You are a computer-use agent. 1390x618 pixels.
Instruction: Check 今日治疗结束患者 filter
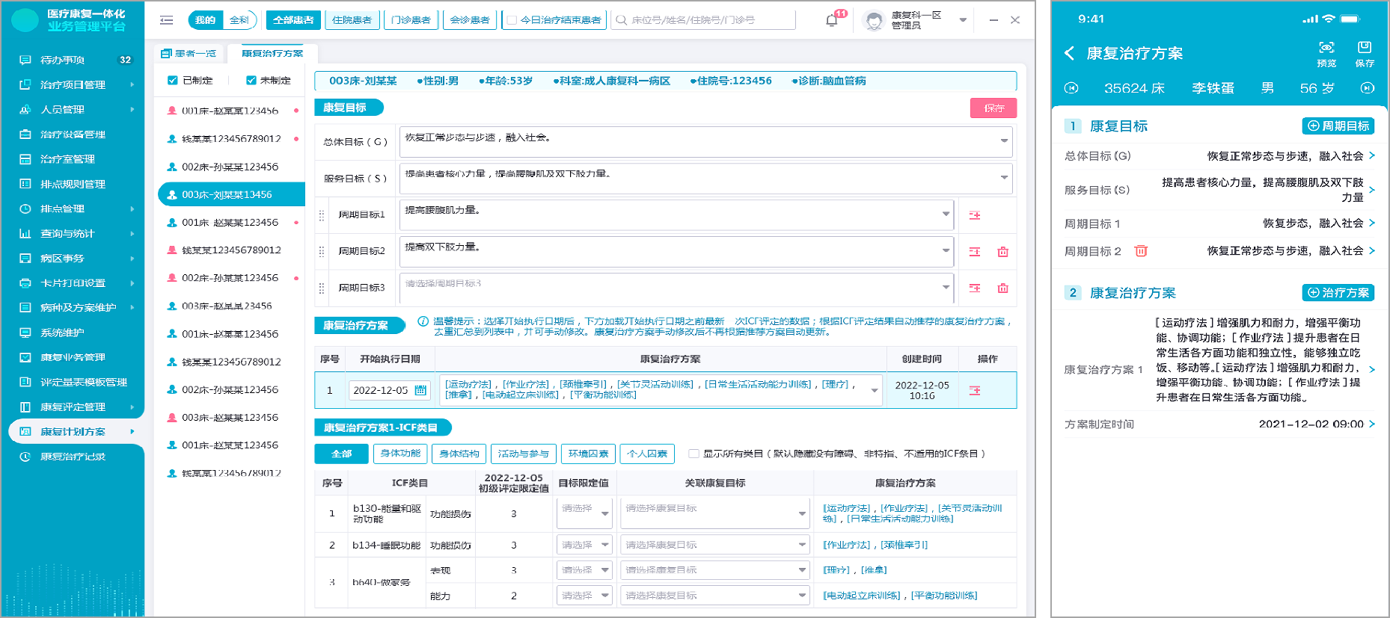pyautogui.click(x=512, y=20)
